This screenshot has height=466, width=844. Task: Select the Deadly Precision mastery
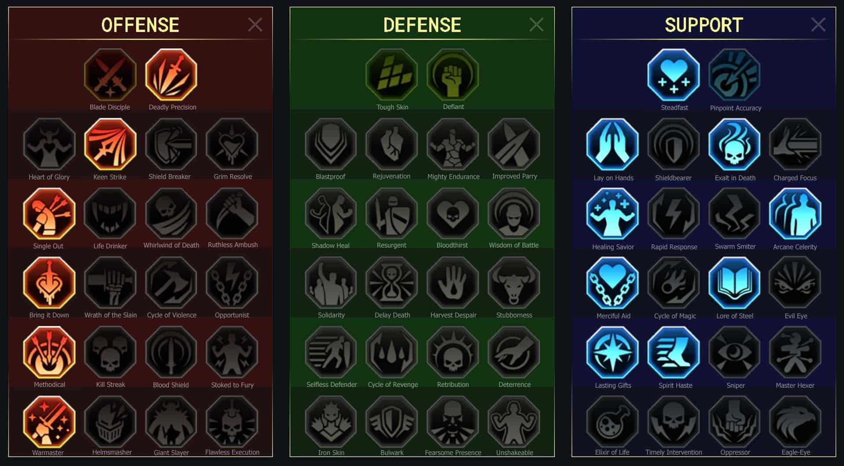click(x=171, y=75)
